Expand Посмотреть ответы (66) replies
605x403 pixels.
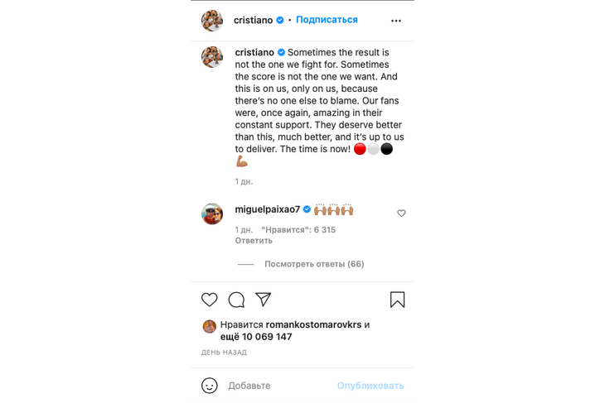pos(314,264)
